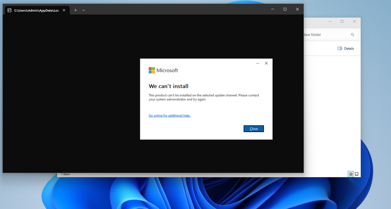Click the We can't install heading
391x209 pixels.
point(169,86)
